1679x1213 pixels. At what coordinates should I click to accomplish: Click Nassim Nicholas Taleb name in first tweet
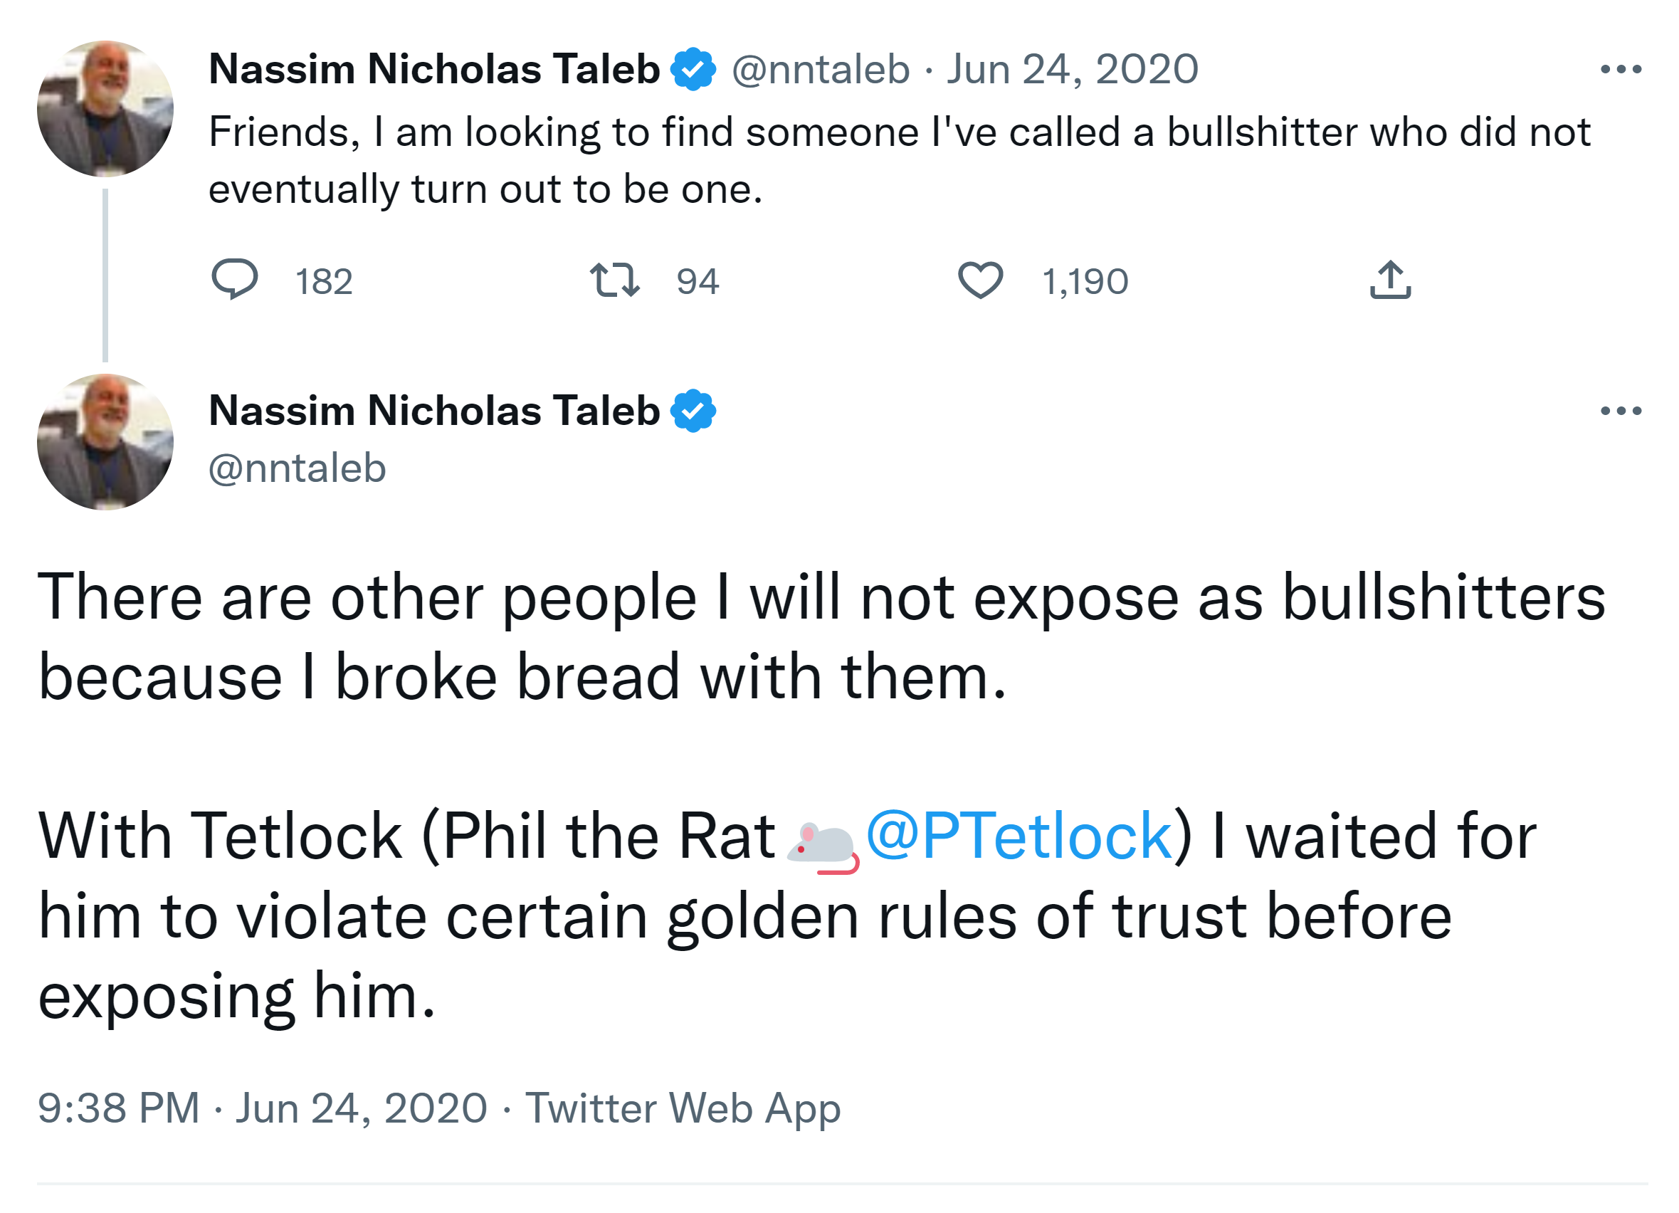pos(434,70)
